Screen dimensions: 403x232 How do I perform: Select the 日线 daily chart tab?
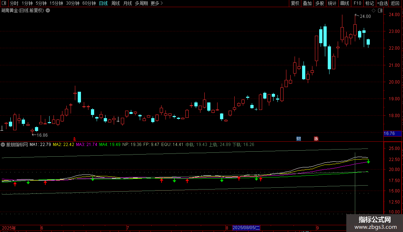click(103, 3)
